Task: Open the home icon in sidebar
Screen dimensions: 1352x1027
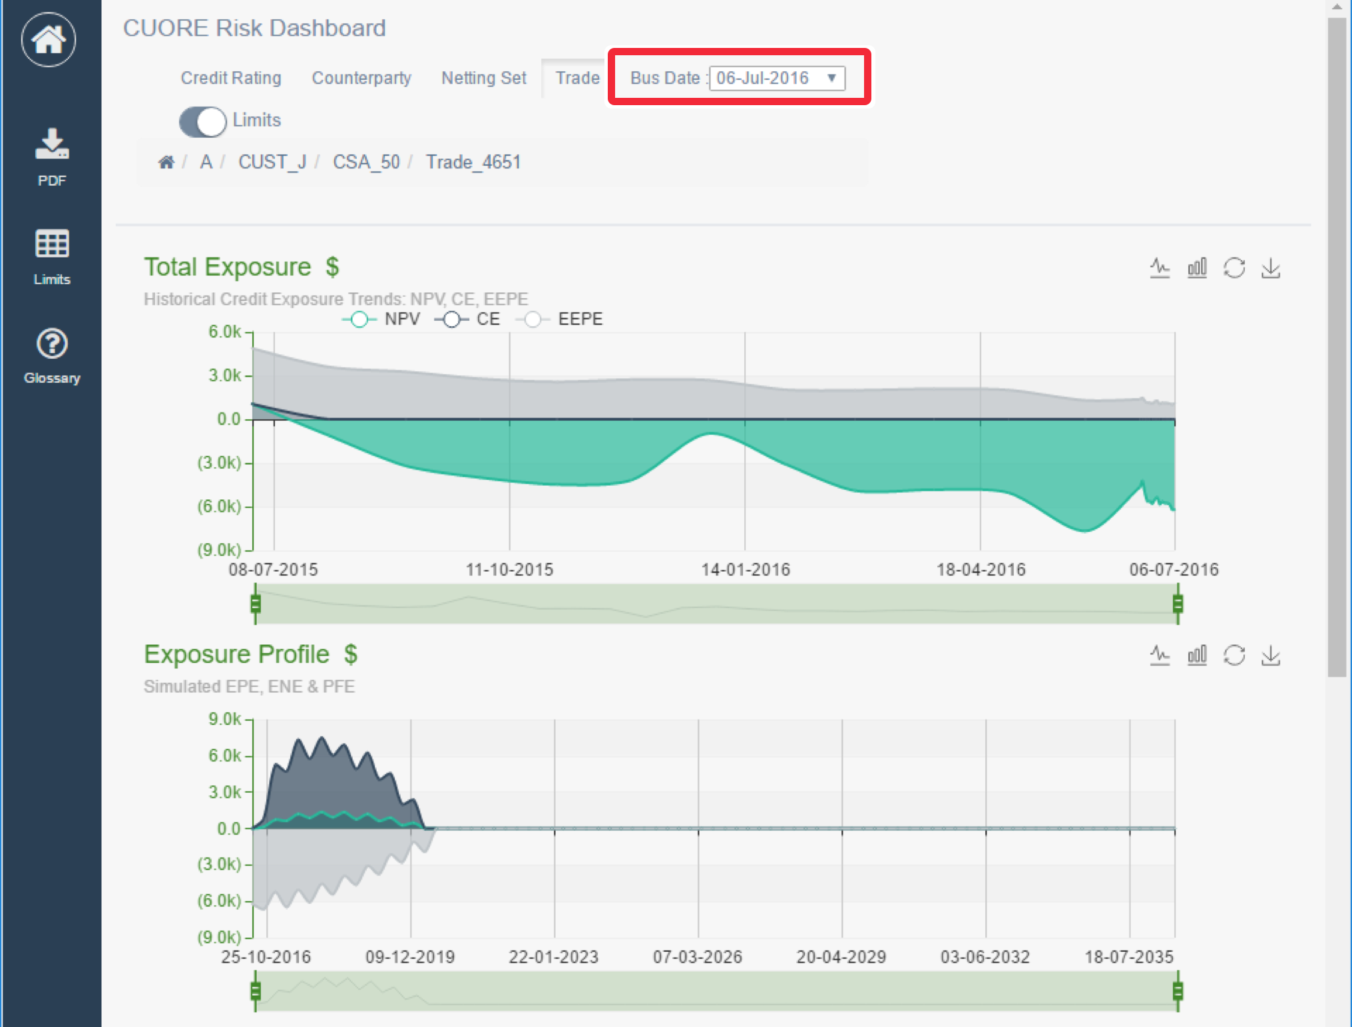Action: click(x=49, y=40)
